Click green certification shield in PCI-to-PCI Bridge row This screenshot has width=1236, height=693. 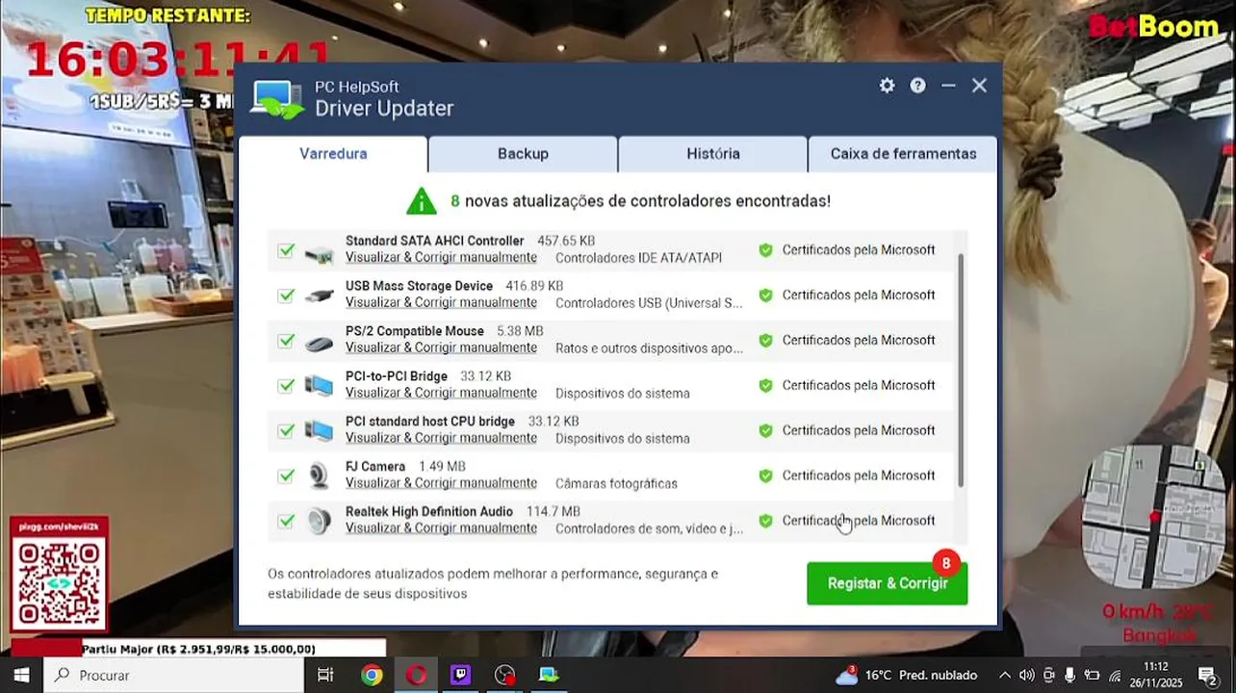[x=765, y=386]
